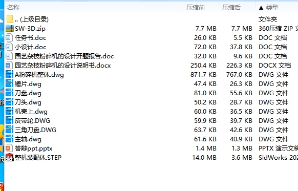
Task: Click the 三角刀盘.DWG drawing icon
Action: coord(10,130)
